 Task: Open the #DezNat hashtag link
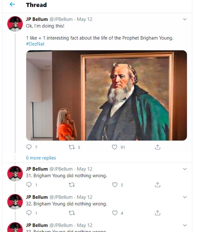[x=35, y=44]
